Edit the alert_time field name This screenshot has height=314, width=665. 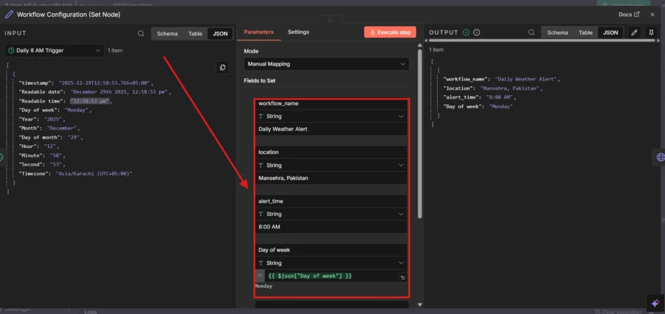[331, 201]
